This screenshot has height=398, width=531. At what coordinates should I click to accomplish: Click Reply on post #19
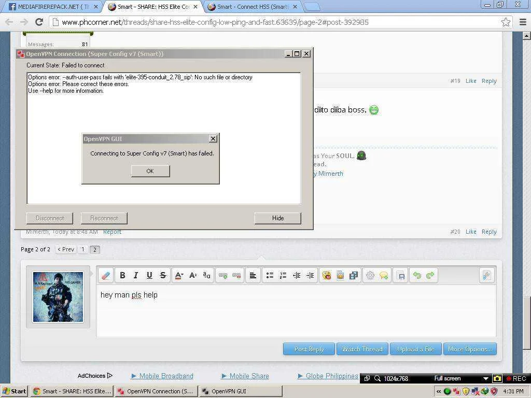(x=489, y=81)
